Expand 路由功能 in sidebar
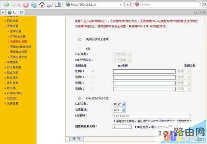This screenshot has height=144, width=207. point(12,72)
